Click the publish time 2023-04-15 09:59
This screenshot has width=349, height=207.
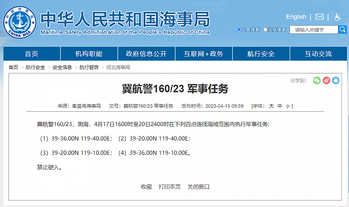(224, 106)
